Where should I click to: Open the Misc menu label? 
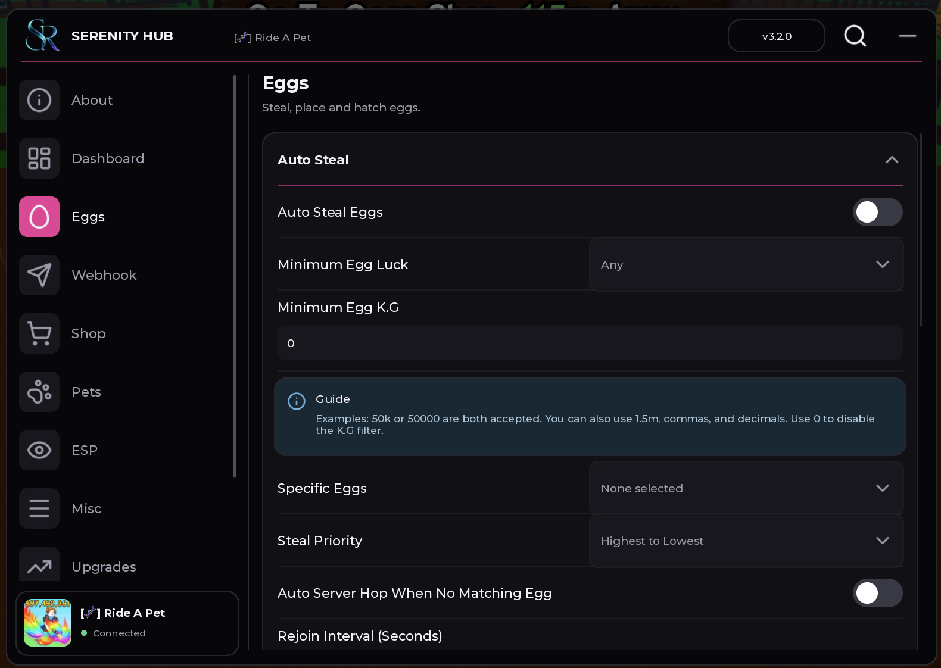86,508
